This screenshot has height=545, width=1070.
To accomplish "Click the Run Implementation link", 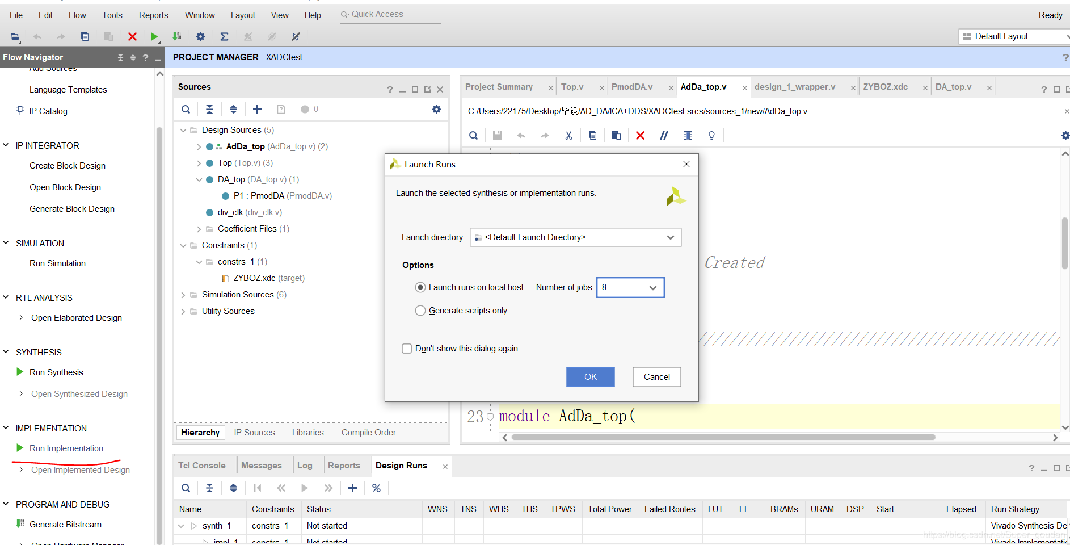I will point(66,448).
